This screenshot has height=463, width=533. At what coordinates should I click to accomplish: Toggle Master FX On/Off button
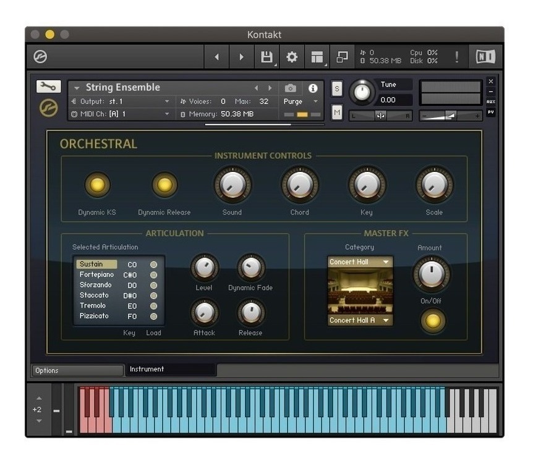pyautogui.click(x=432, y=321)
